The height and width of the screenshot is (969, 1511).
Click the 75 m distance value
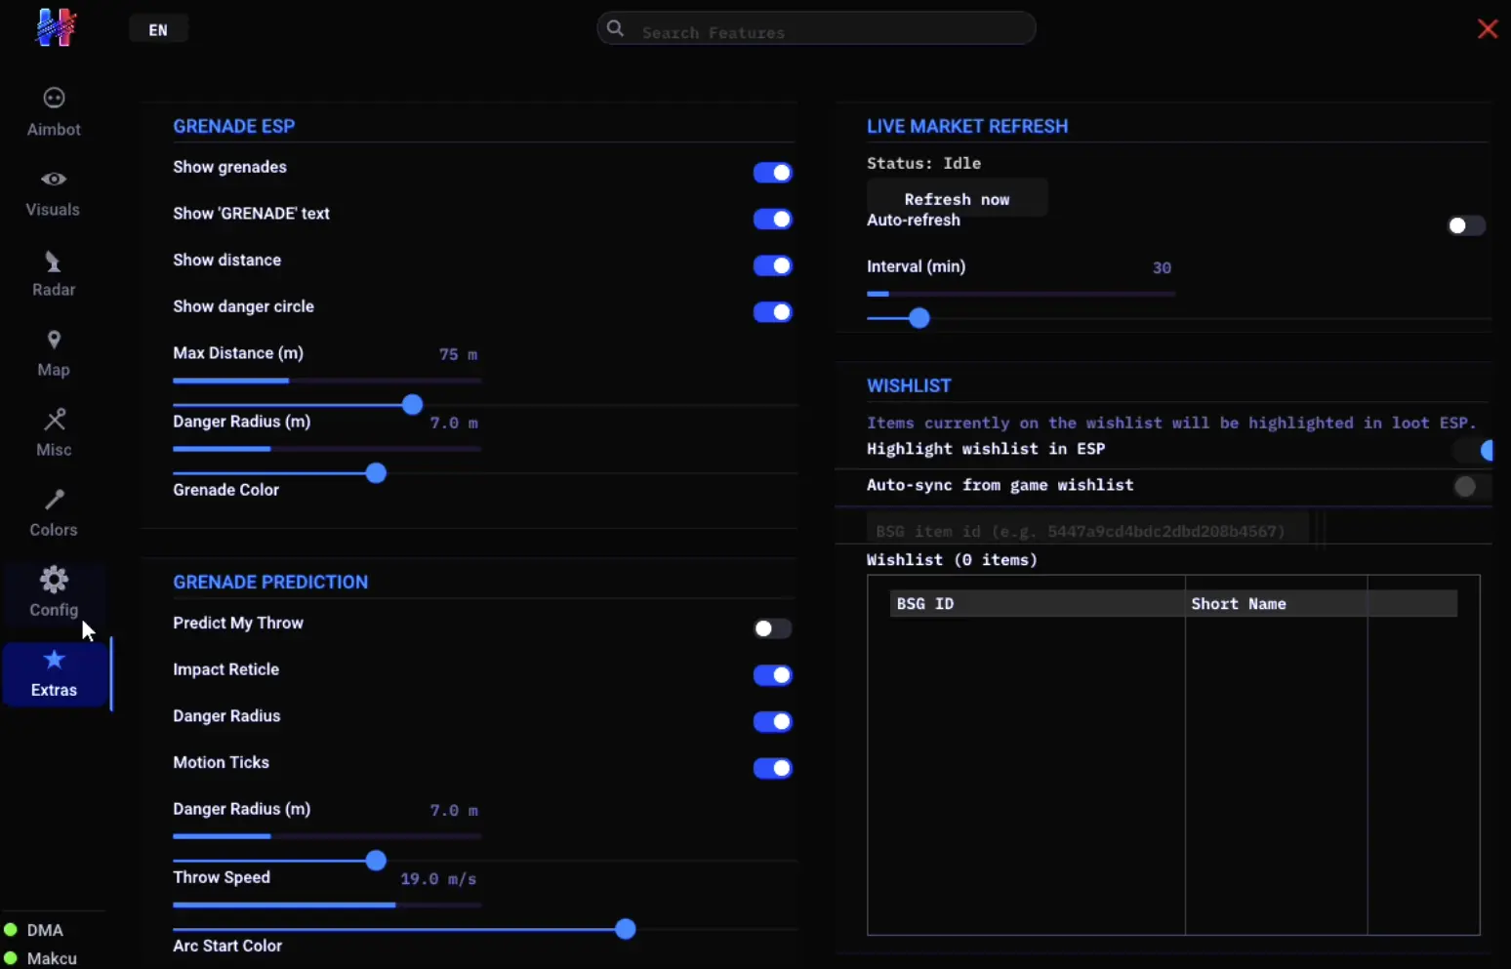coord(458,354)
